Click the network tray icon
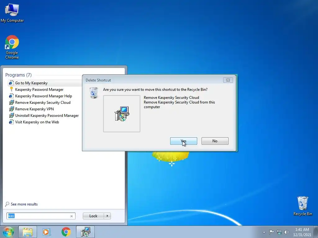This screenshot has height=238, width=318. point(279,232)
